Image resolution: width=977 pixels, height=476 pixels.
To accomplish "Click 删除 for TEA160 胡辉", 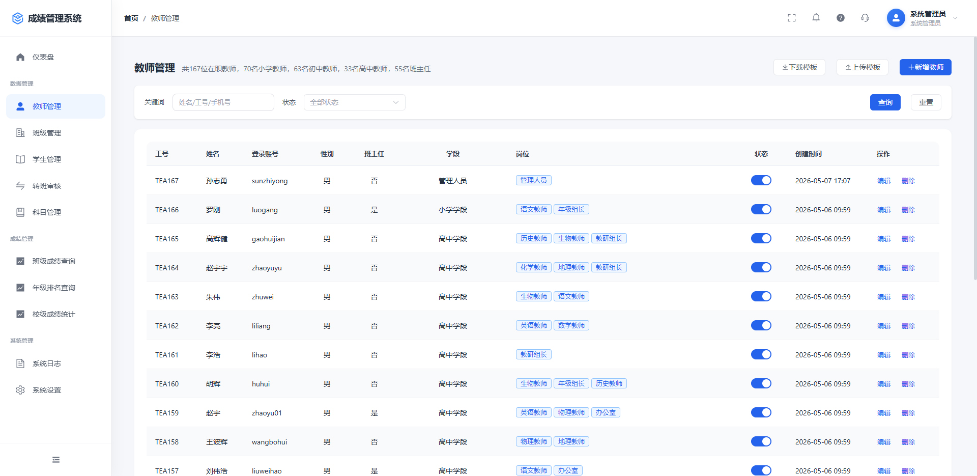I will [x=908, y=384].
